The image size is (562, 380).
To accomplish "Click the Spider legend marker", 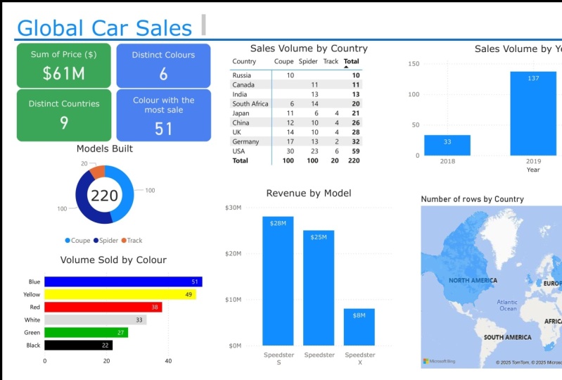I will point(96,241).
